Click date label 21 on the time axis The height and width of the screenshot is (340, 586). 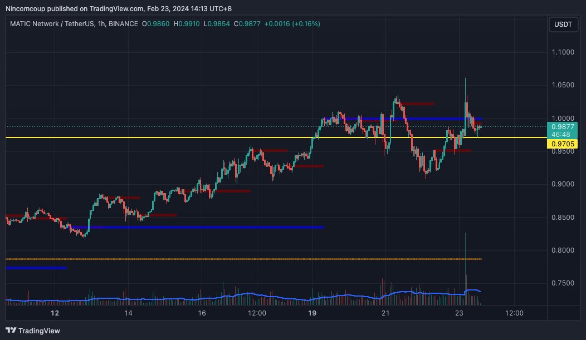point(385,313)
